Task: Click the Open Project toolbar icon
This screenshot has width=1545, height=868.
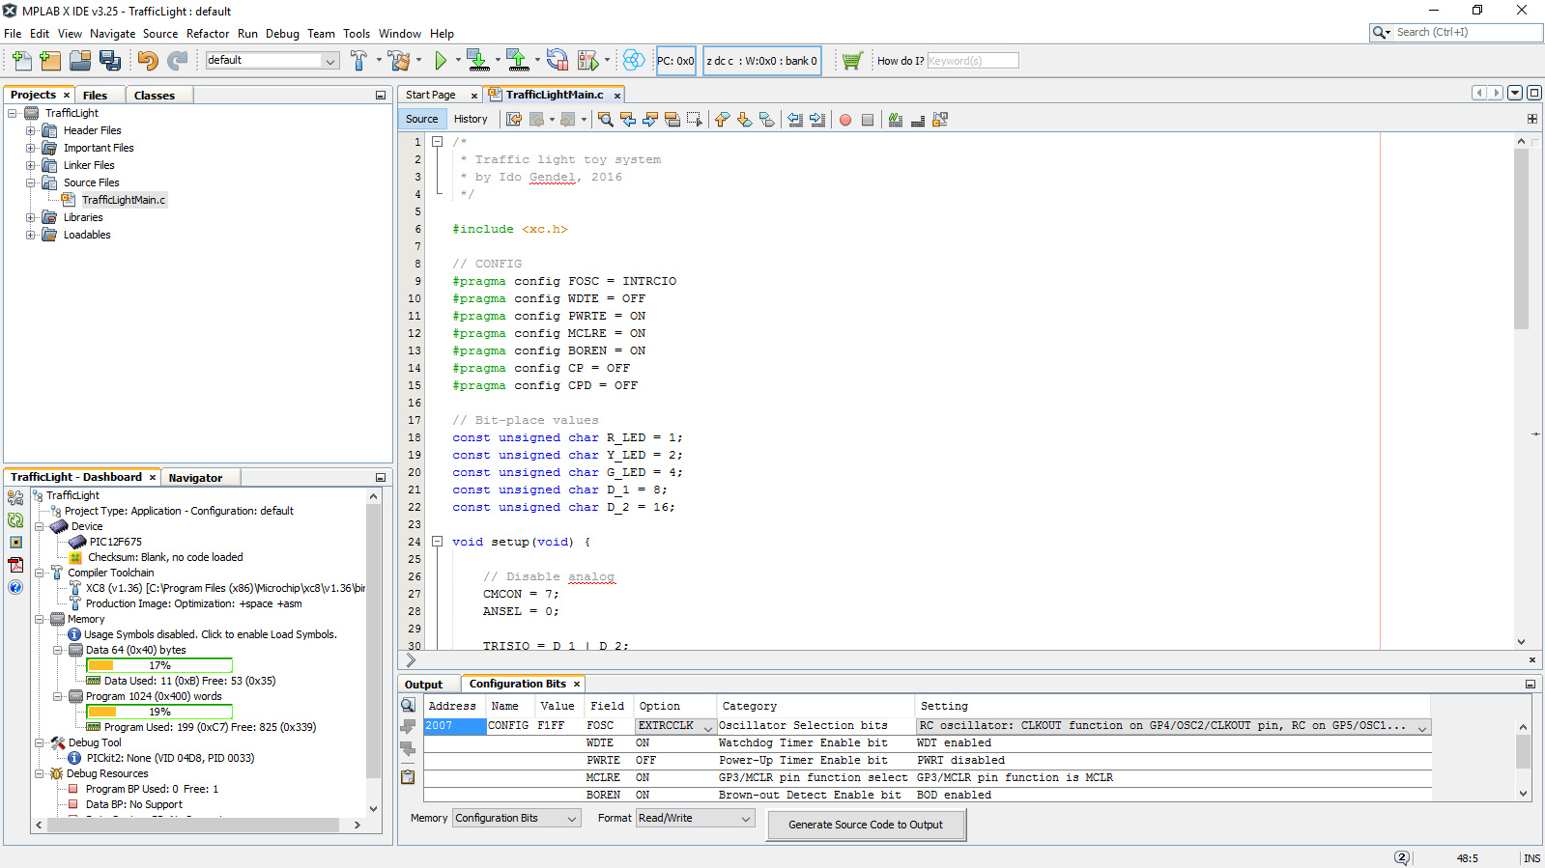Action: tap(80, 61)
